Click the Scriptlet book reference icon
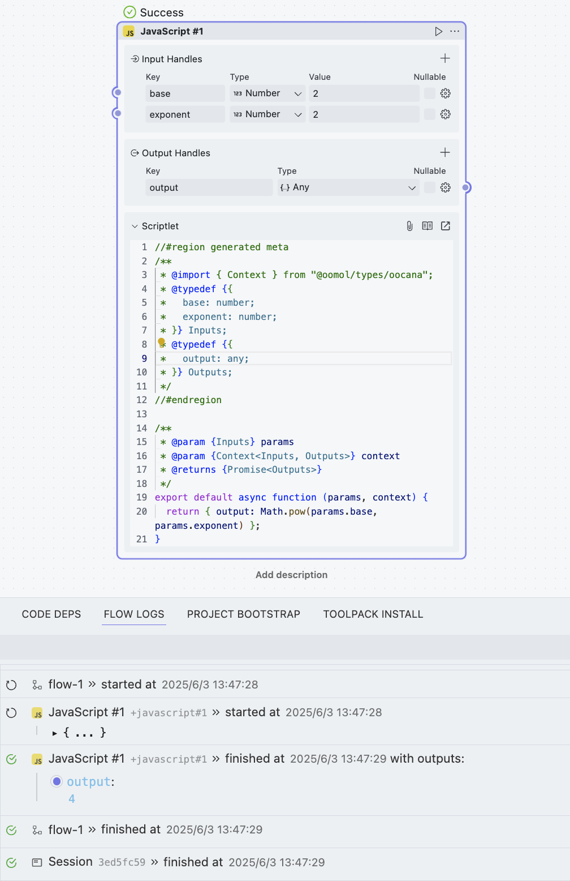Screen dimensions: 570x881 tap(427, 226)
